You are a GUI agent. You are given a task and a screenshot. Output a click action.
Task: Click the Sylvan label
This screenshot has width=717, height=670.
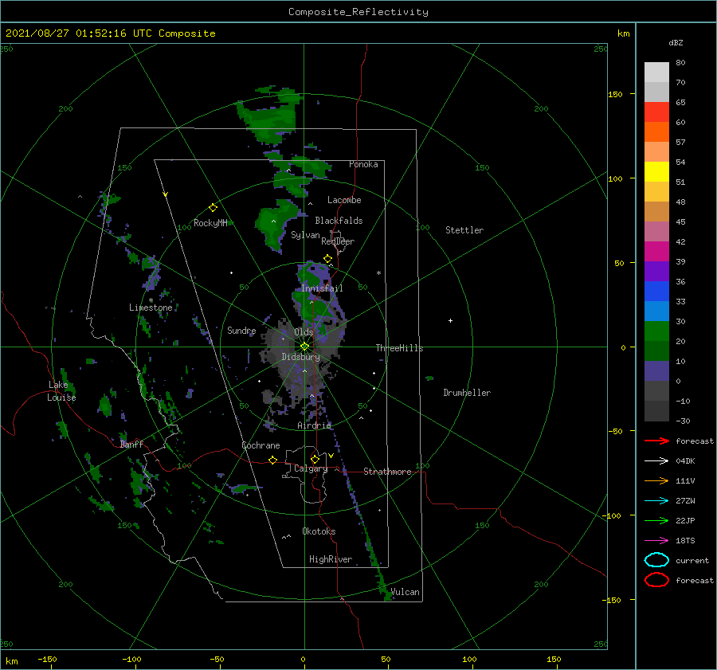pyautogui.click(x=305, y=235)
